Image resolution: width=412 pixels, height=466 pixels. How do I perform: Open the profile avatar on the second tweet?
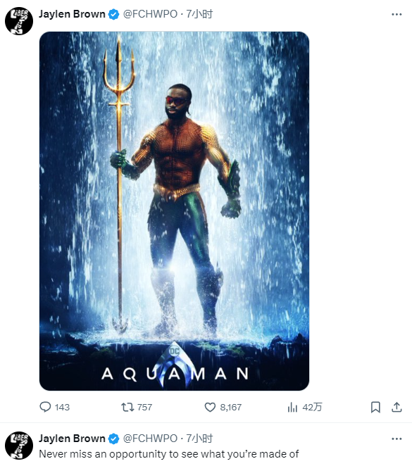click(19, 445)
